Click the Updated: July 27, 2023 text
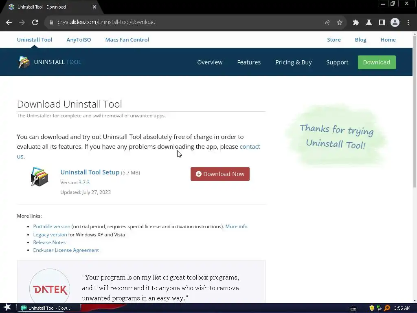This screenshot has height=313, width=417. pos(86,192)
